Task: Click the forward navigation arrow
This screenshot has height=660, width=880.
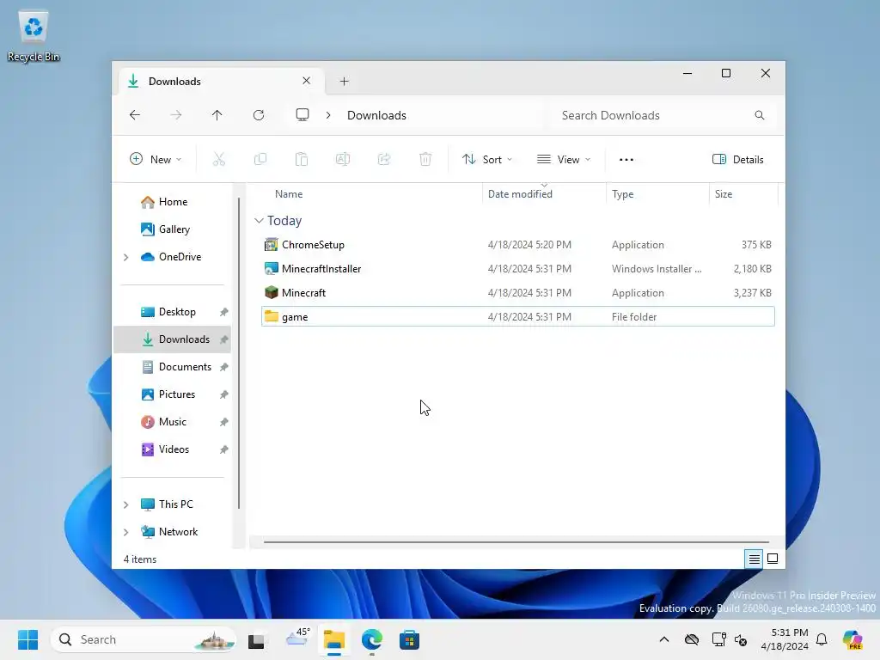Action: click(175, 115)
